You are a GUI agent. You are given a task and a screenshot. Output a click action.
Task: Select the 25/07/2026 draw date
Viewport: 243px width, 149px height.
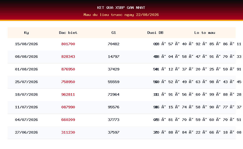pyautogui.click(x=26, y=82)
